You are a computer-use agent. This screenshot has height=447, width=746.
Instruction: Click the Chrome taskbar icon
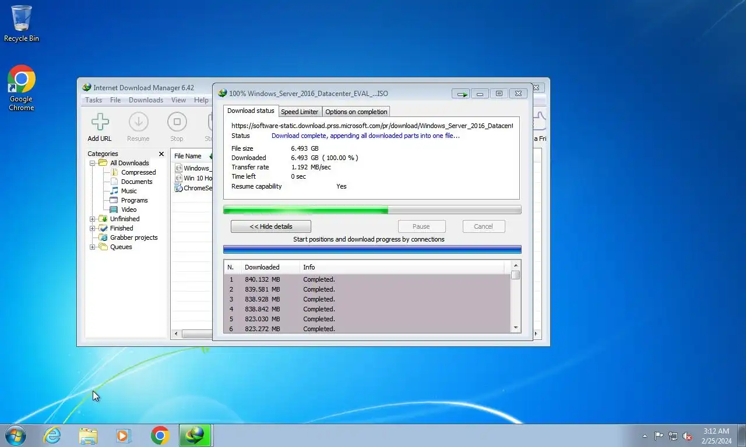pyautogui.click(x=160, y=435)
